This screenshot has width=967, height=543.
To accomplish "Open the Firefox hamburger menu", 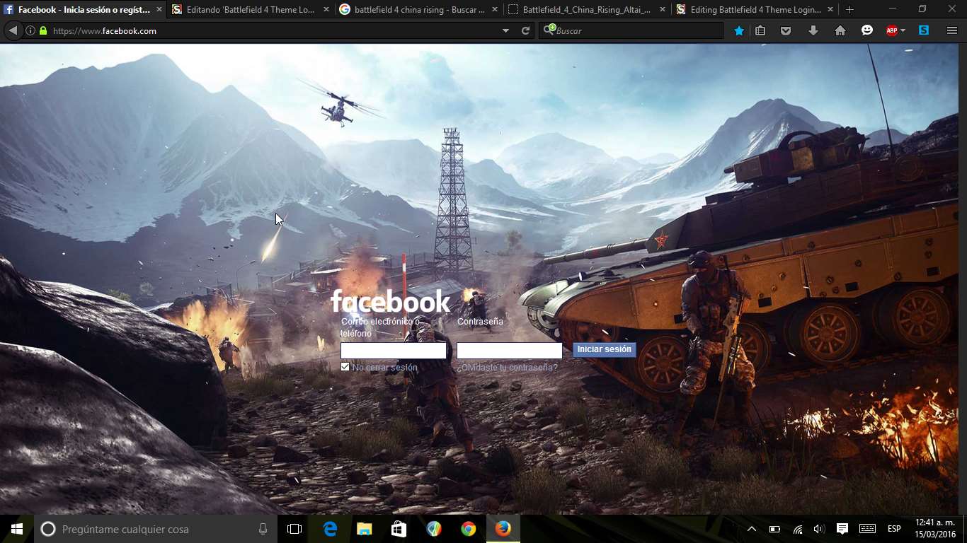I will point(952,30).
